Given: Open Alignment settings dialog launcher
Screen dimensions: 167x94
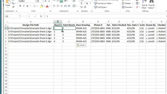Looking at the screenshot, I should 77,11.
